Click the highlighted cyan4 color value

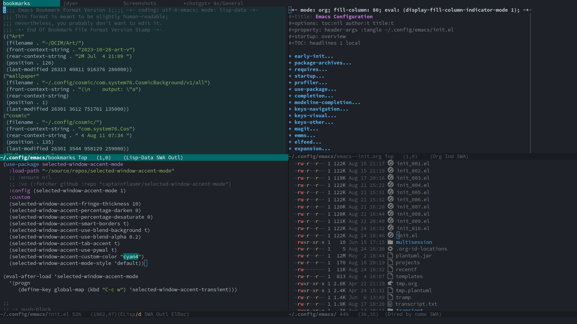point(130,256)
